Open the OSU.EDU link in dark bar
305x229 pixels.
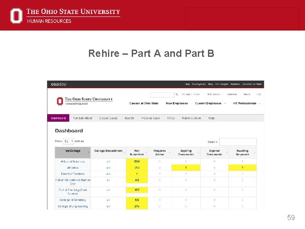click(58, 84)
